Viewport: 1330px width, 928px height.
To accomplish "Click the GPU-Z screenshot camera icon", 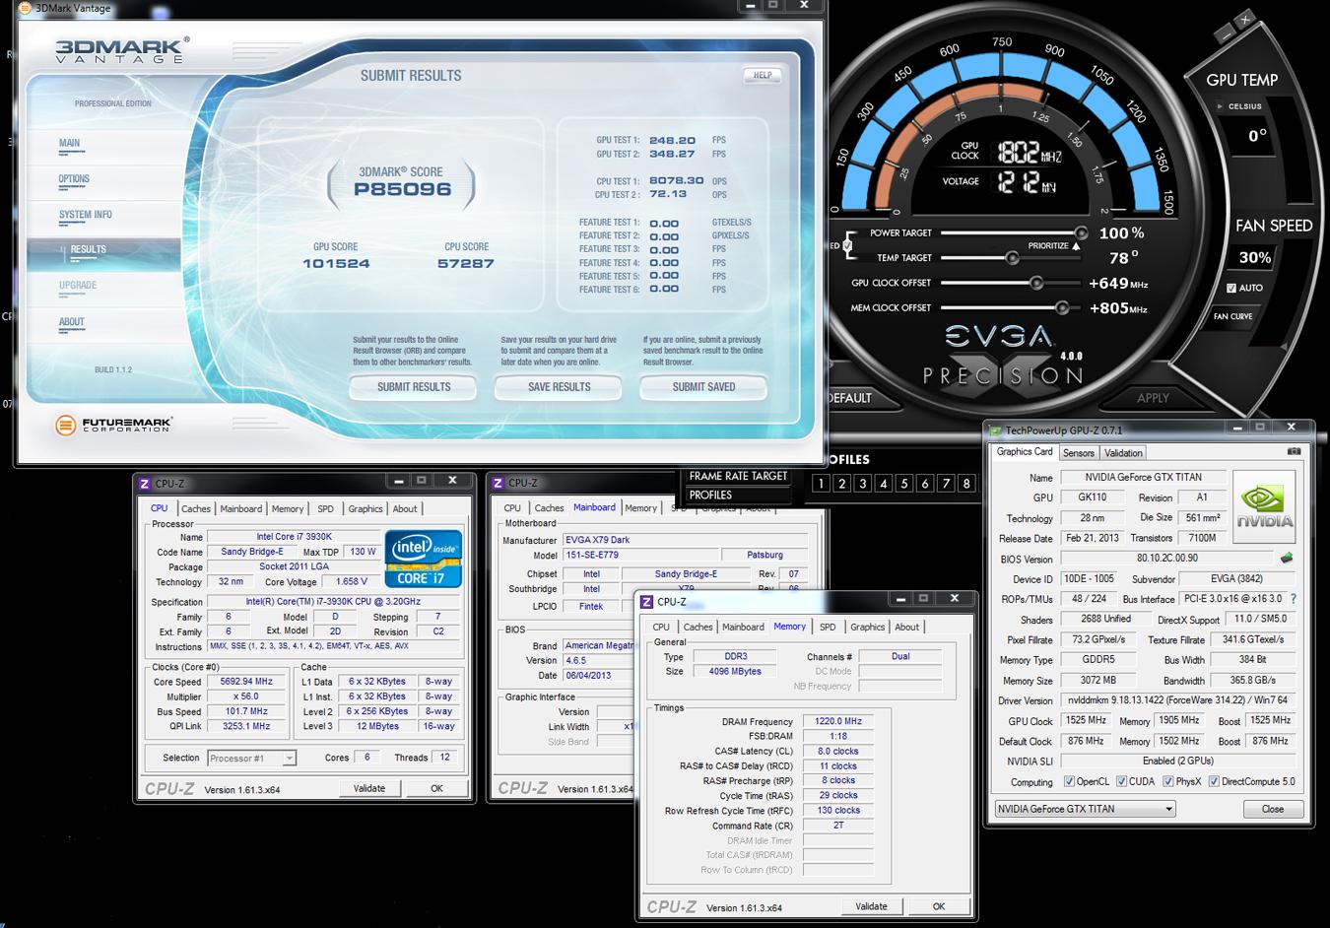I will coord(1294,451).
